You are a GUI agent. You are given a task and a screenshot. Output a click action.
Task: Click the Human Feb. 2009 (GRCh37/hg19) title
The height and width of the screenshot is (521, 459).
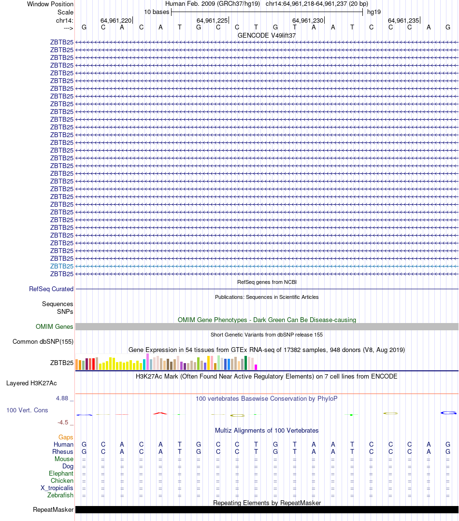point(213,4)
